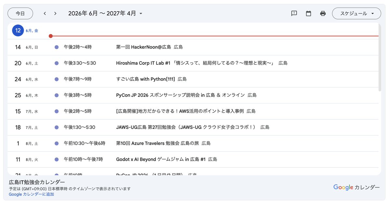Click the time 午前10時〜午後7時

click(x=83, y=159)
